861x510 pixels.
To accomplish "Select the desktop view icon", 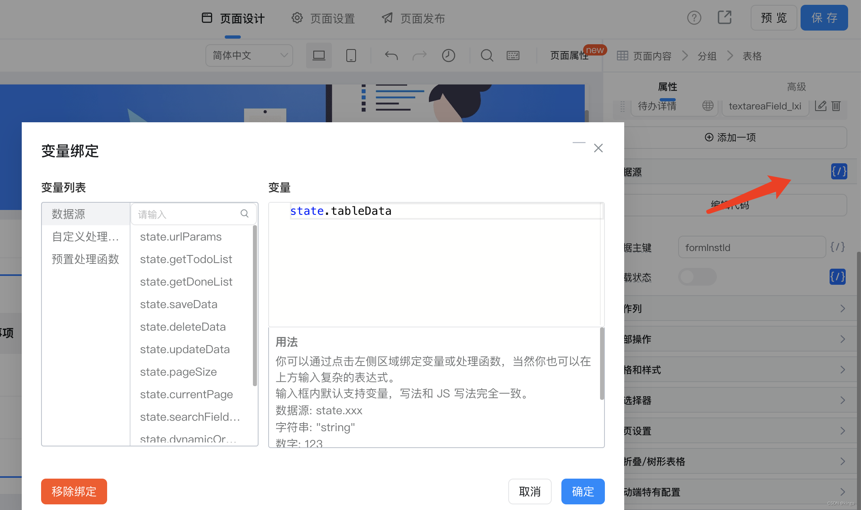I will [319, 56].
